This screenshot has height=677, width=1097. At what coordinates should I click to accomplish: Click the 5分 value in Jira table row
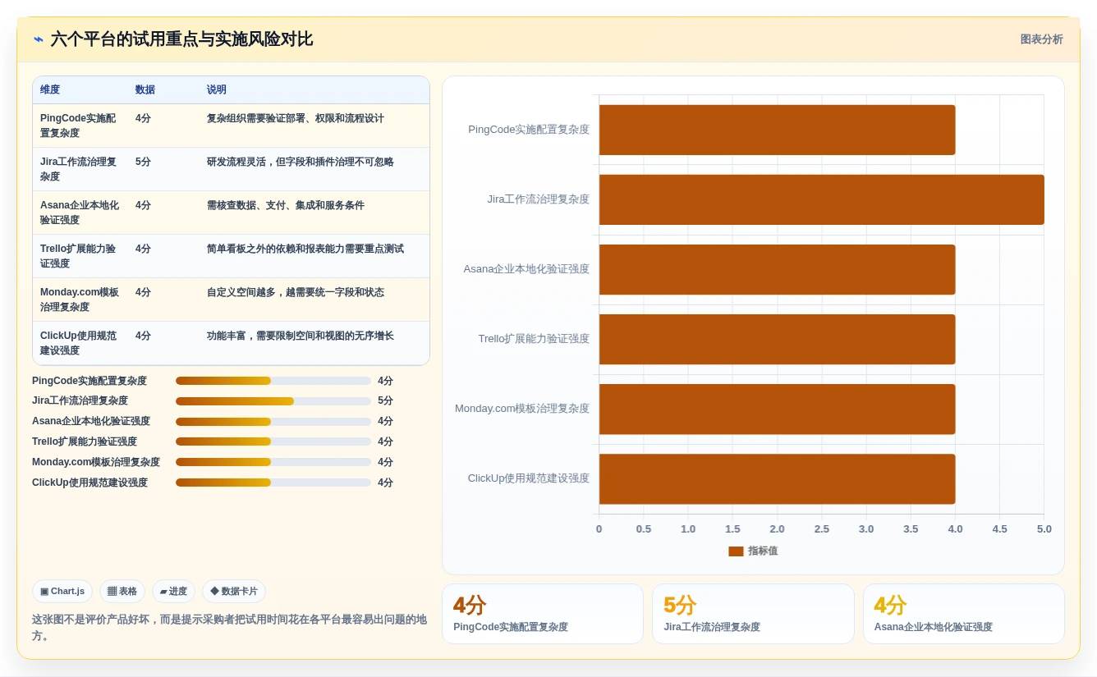pos(143,162)
